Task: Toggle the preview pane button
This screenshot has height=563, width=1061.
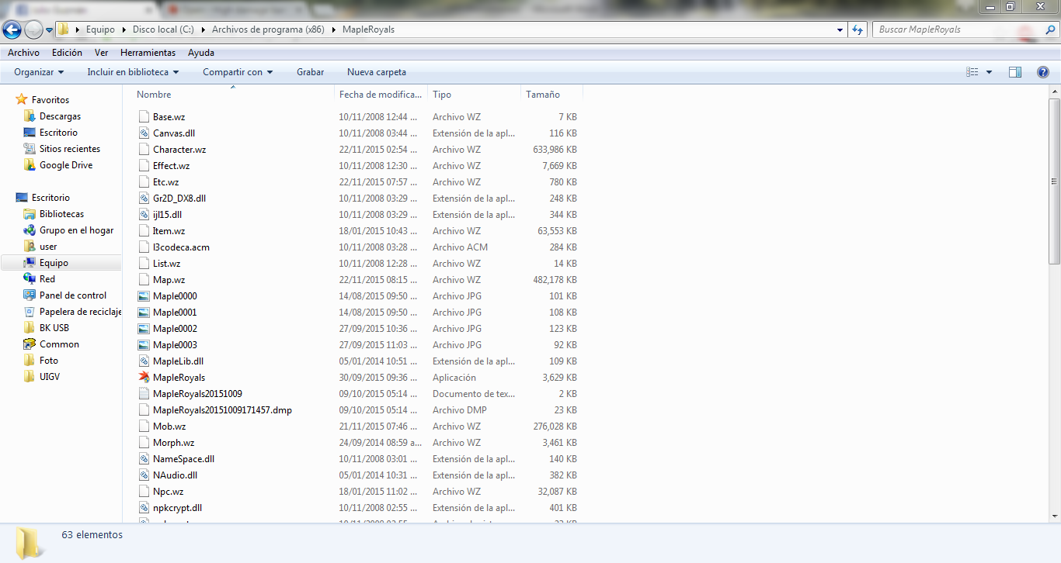Action: pos(1015,72)
